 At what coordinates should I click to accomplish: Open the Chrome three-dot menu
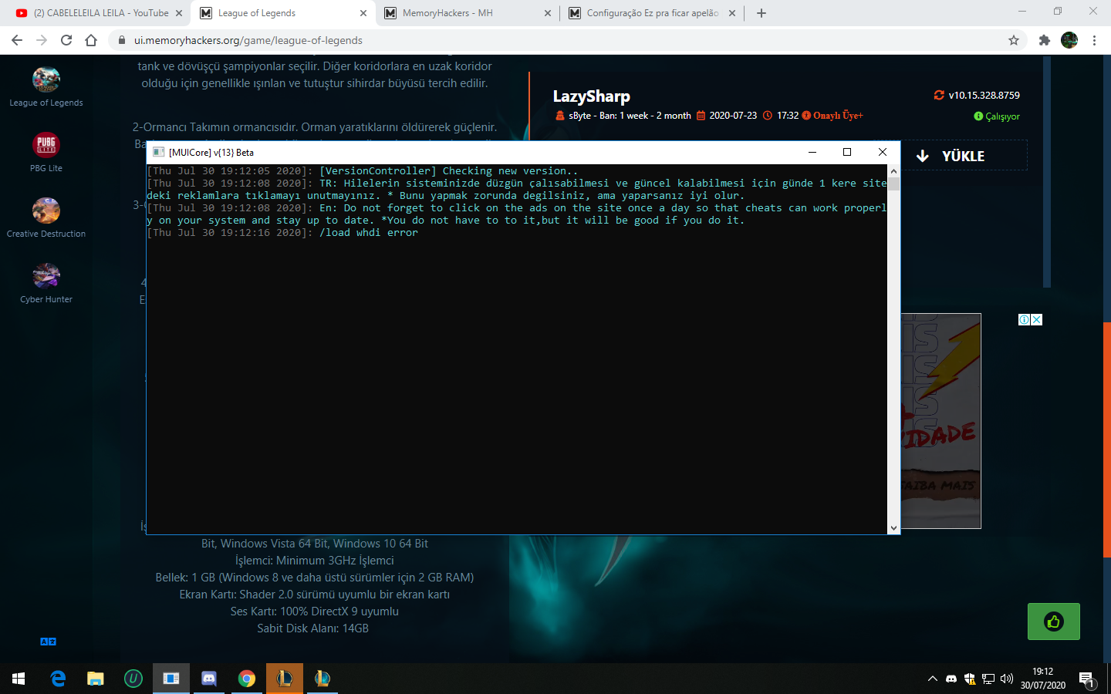(1094, 40)
